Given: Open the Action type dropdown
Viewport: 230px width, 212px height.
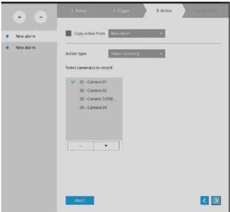Looking at the screenshot, I should 137,54.
